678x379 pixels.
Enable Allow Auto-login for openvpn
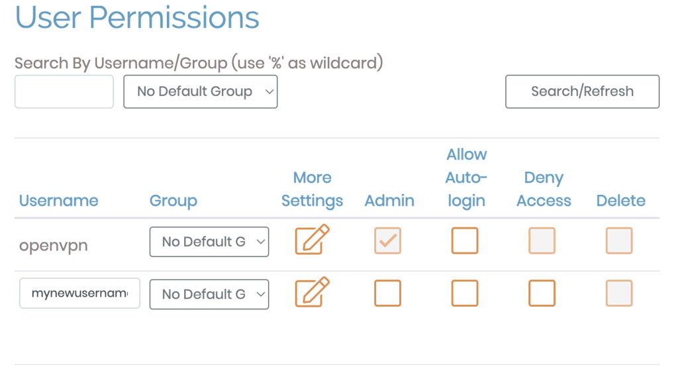coord(465,241)
